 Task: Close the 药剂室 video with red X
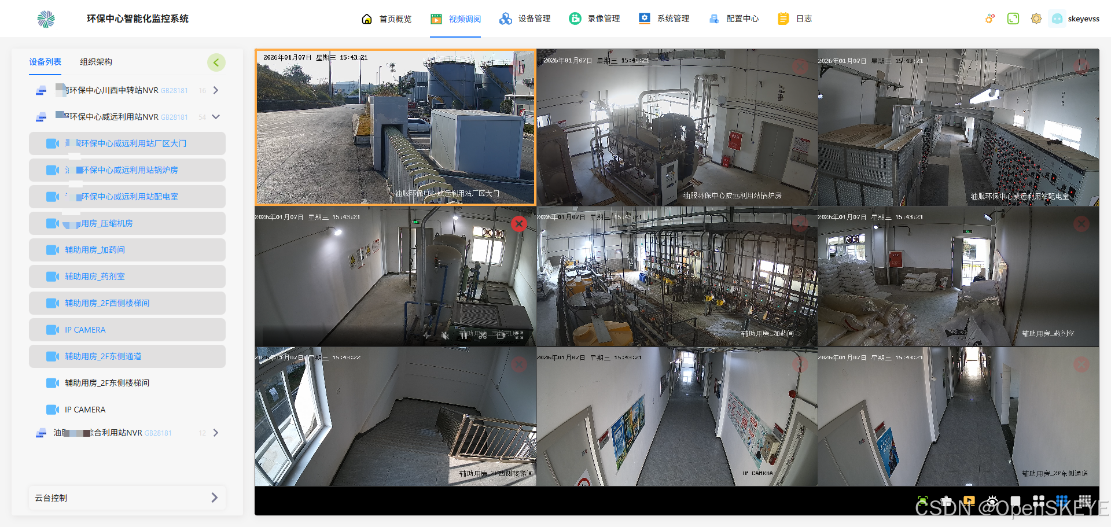(1081, 224)
